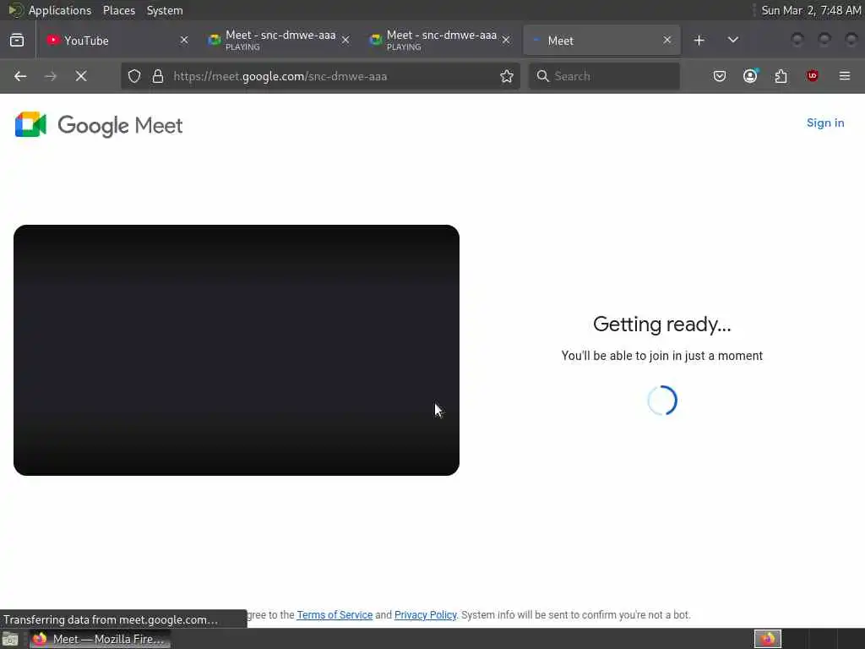Open the Places menu

coord(118,10)
